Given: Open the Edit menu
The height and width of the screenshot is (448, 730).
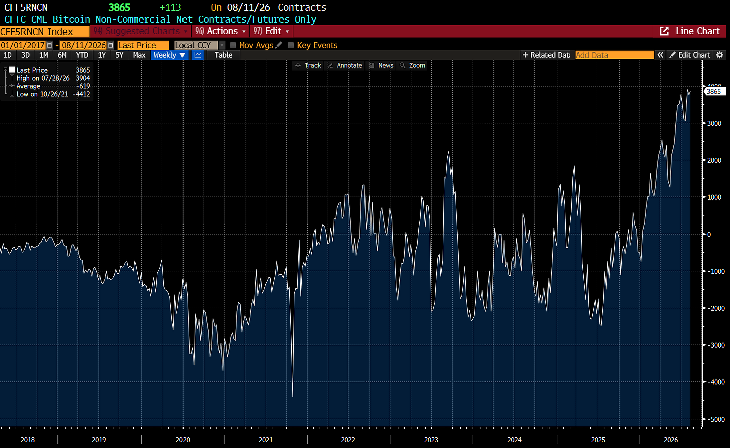Looking at the screenshot, I should point(271,31).
